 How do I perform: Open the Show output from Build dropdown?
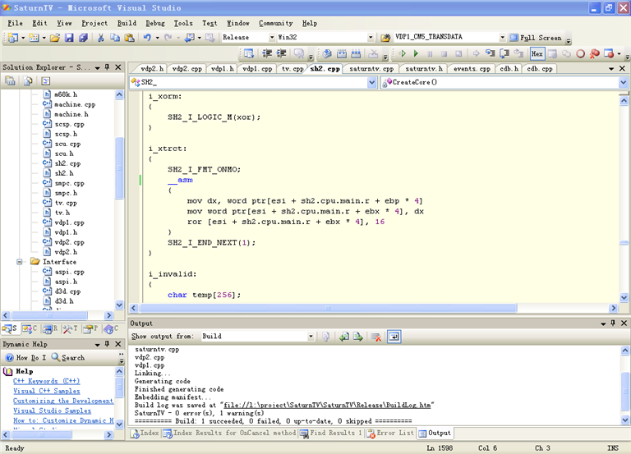[311, 336]
